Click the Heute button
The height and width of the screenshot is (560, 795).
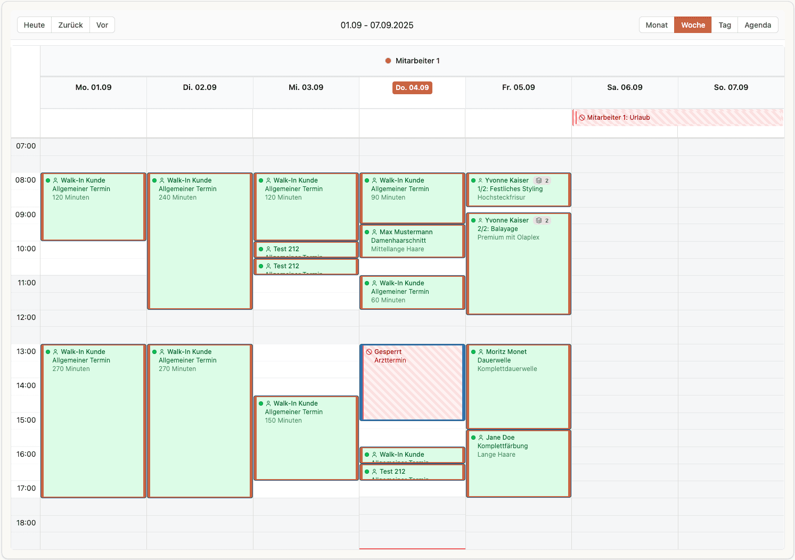34,24
